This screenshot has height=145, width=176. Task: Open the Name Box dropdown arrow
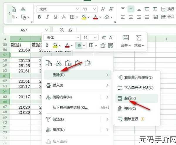pos(47,30)
